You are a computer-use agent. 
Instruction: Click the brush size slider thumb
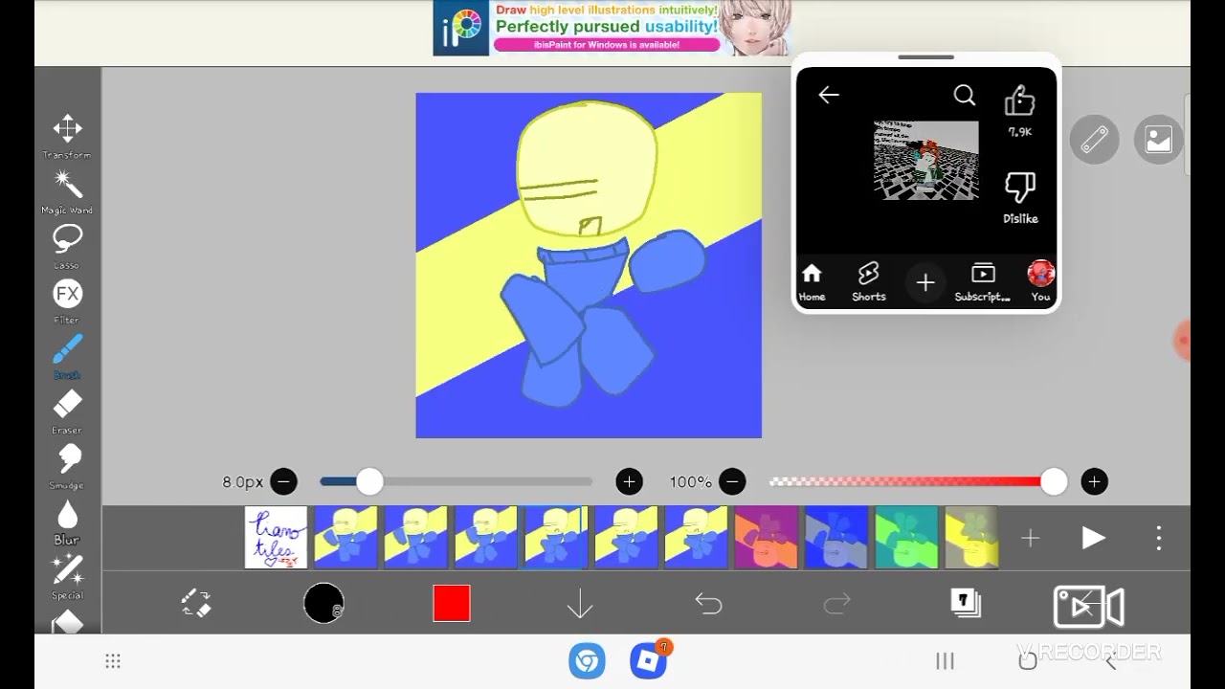click(369, 481)
